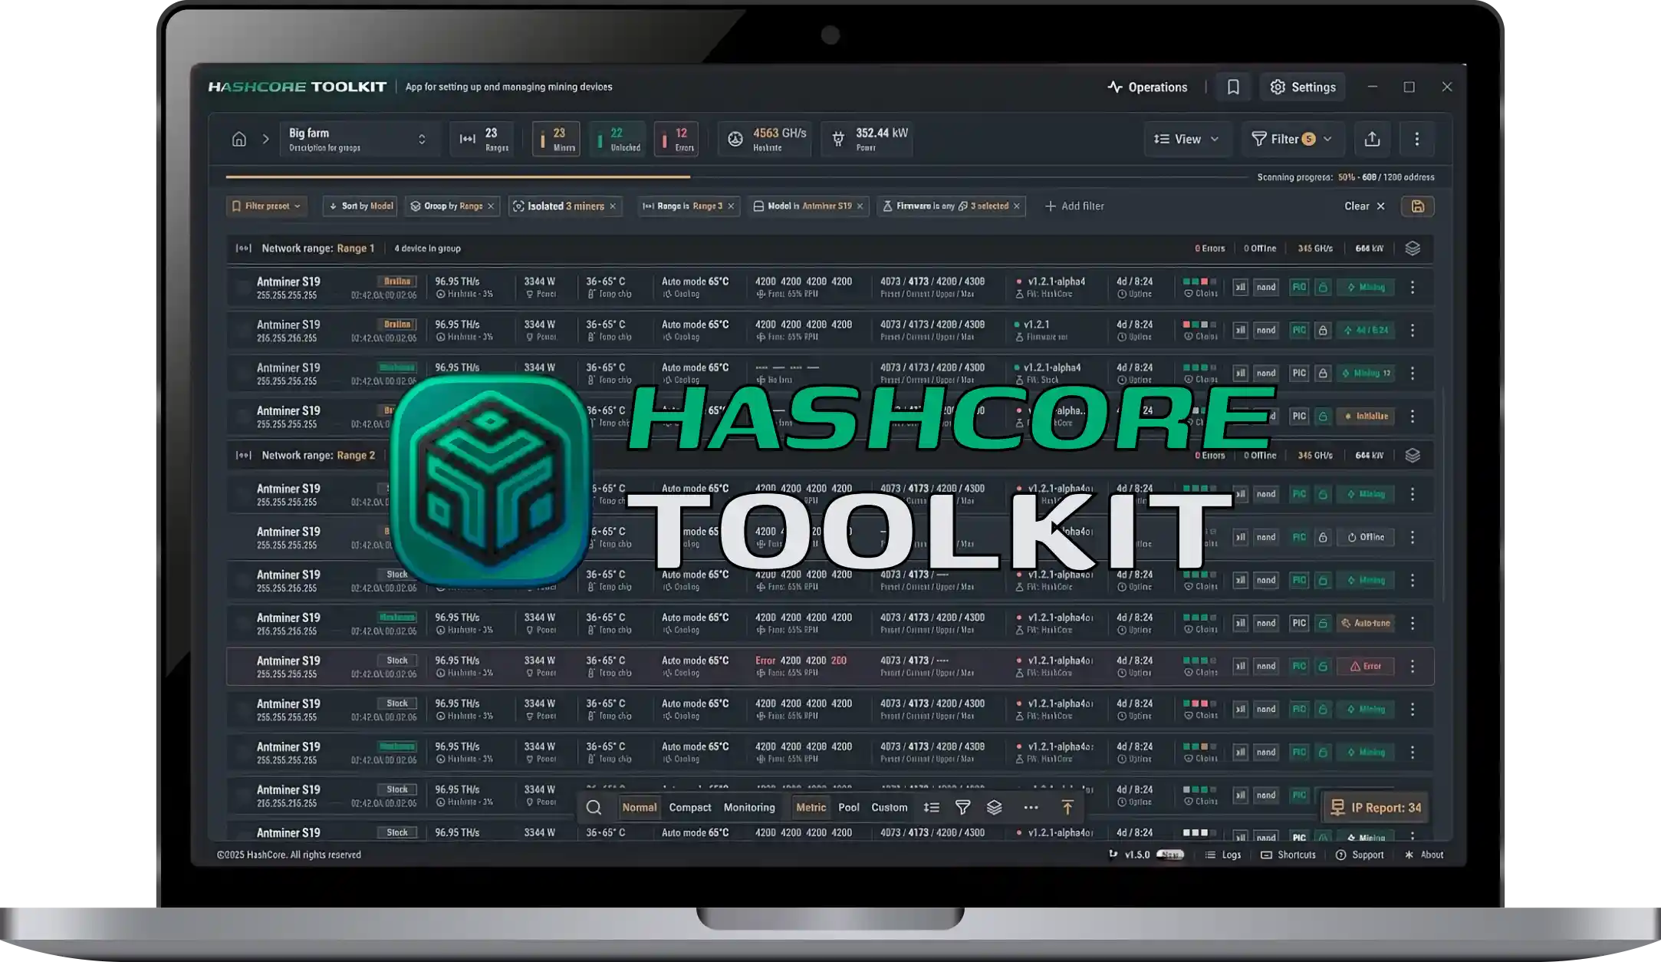The width and height of the screenshot is (1661, 962).
Task: Open Logs in the status bar
Action: [x=1222, y=855]
